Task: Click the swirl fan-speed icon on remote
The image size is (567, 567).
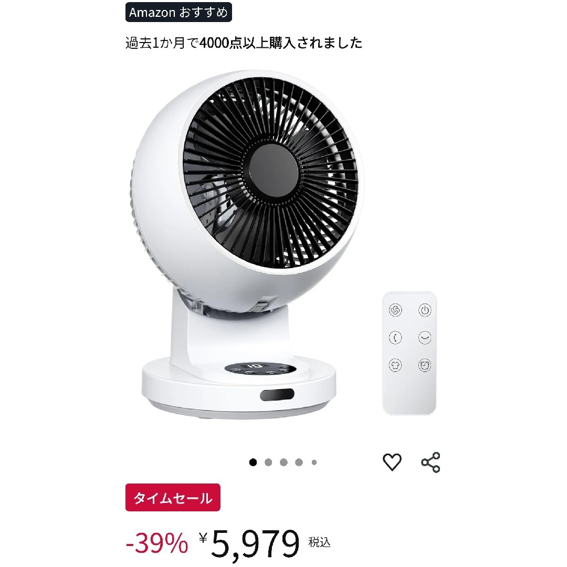Action: coord(395,310)
